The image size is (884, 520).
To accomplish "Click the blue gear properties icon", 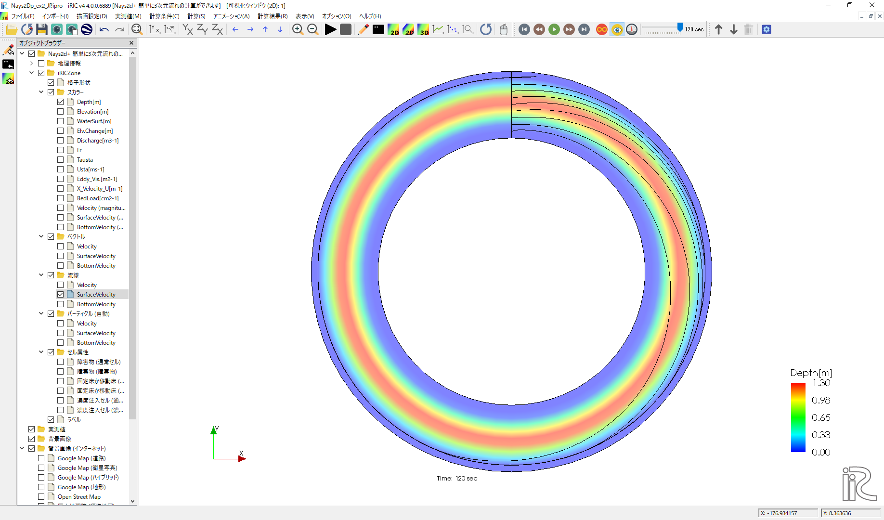I will click(767, 30).
